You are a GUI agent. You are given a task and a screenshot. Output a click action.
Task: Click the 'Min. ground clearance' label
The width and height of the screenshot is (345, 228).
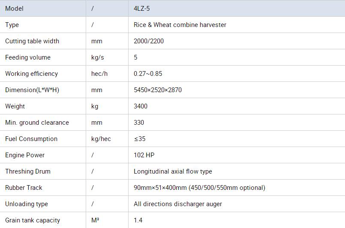[37, 123]
